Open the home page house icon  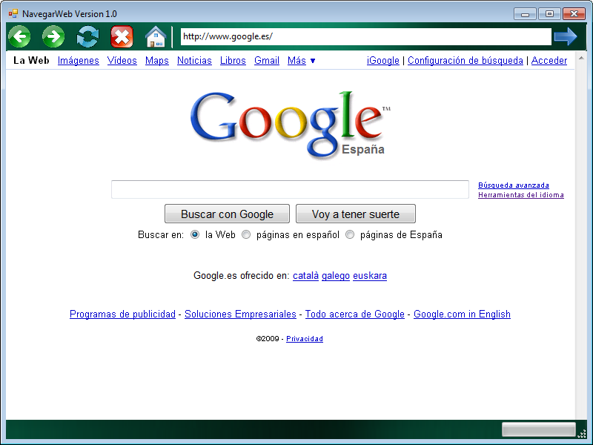pos(156,36)
